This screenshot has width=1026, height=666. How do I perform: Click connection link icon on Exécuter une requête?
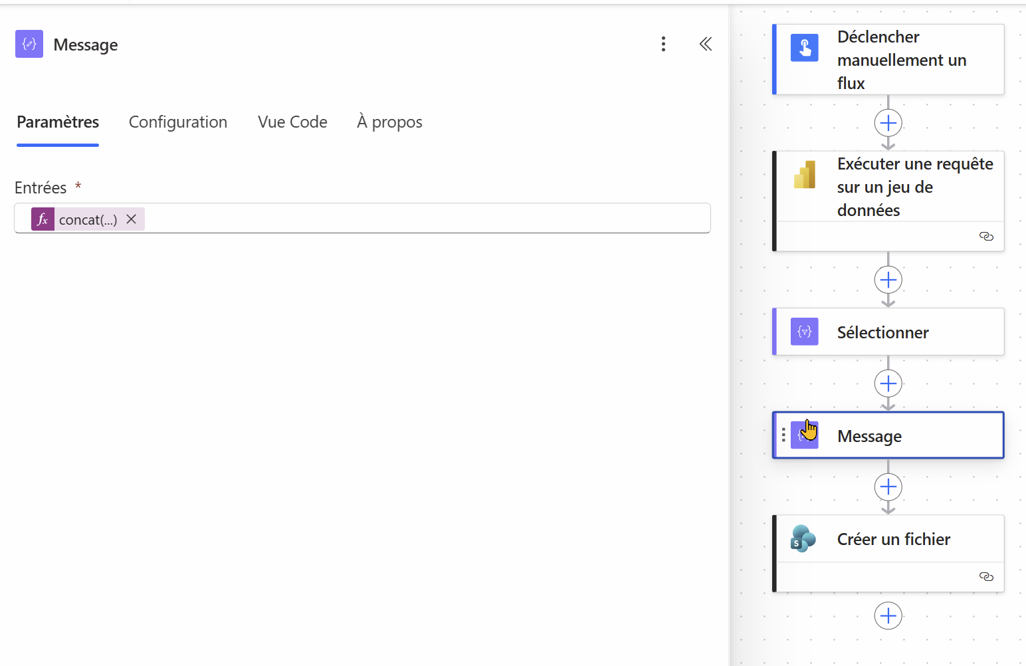coord(986,237)
